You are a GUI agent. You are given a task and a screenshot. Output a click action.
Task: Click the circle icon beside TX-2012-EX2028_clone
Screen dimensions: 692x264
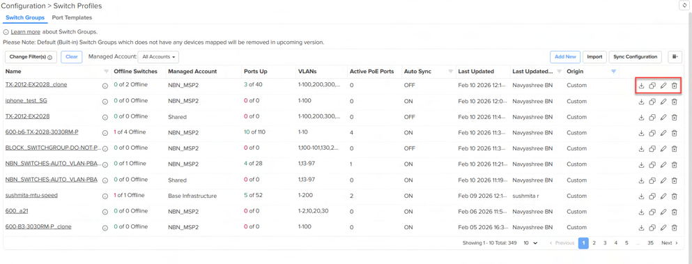105,86
